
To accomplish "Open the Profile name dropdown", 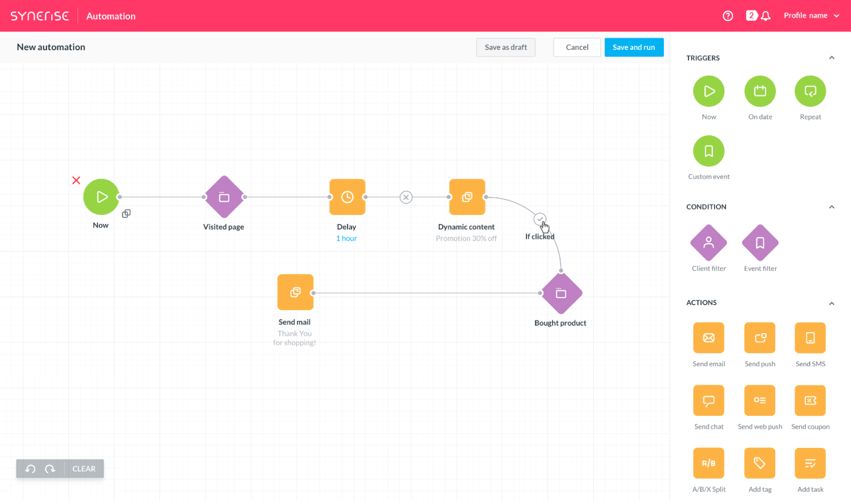I will pos(811,16).
